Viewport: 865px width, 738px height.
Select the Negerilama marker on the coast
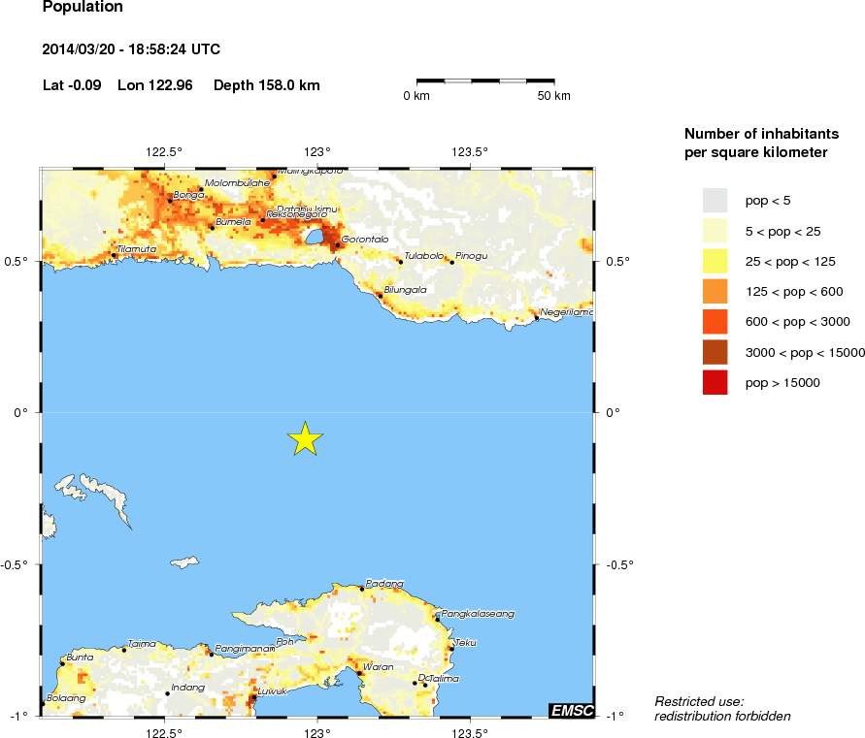click(536, 317)
